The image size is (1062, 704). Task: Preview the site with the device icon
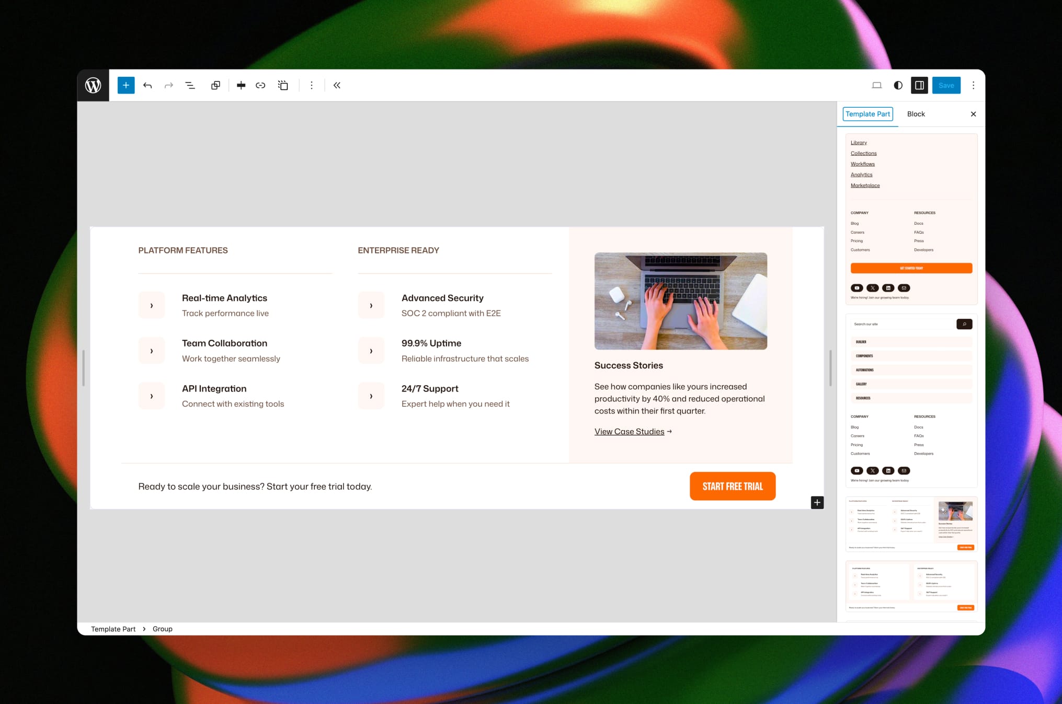coord(877,85)
